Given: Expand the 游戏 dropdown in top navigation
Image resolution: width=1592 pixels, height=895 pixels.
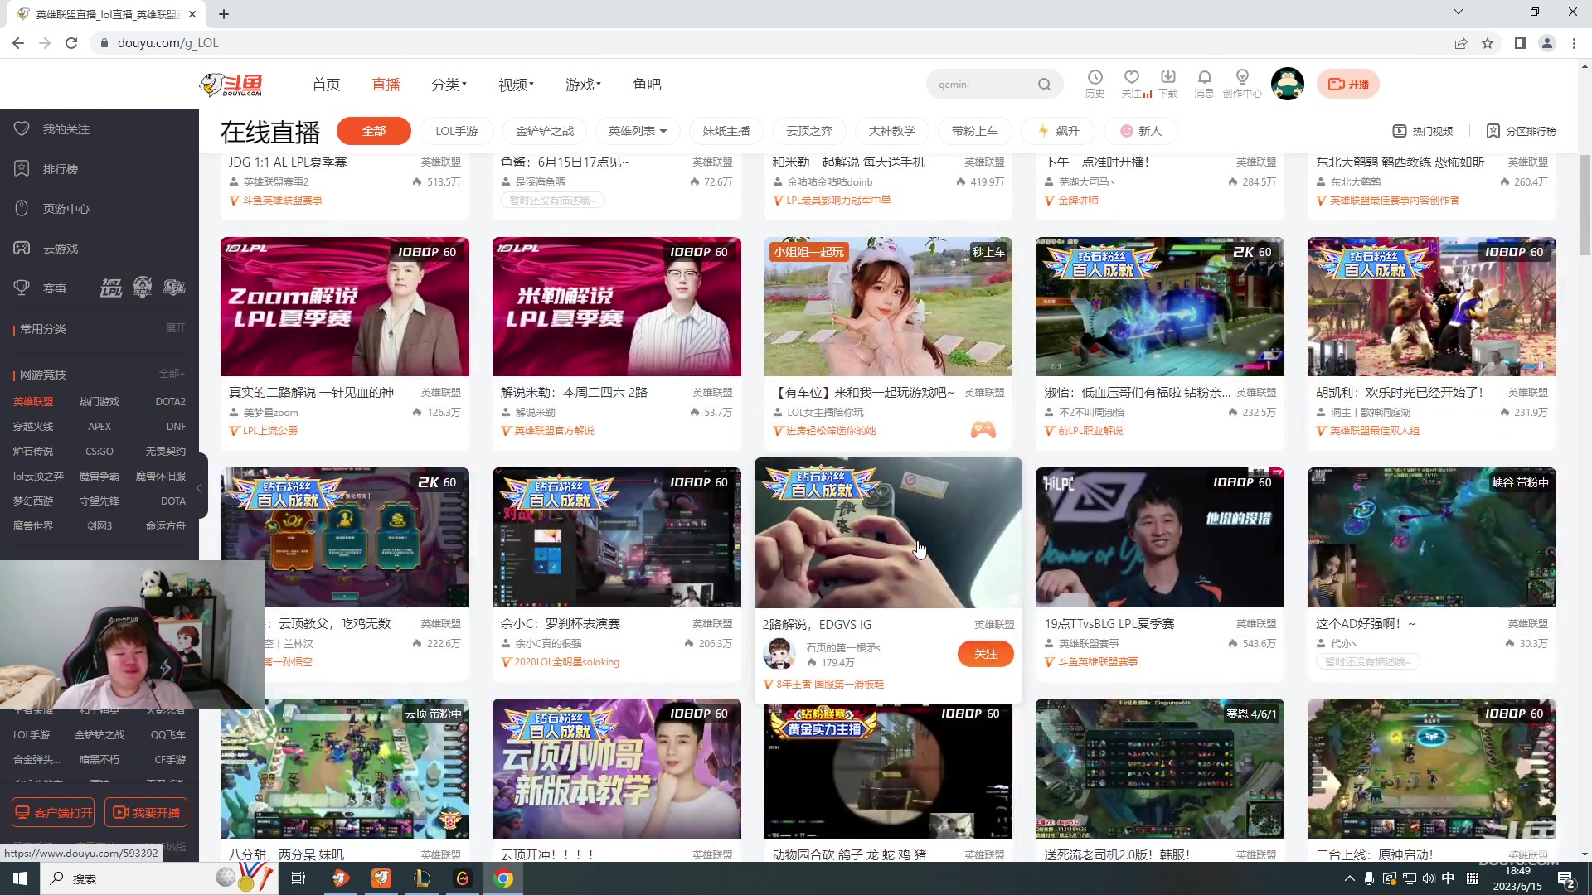Looking at the screenshot, I should pyautogui.click(x=583, y=85).
